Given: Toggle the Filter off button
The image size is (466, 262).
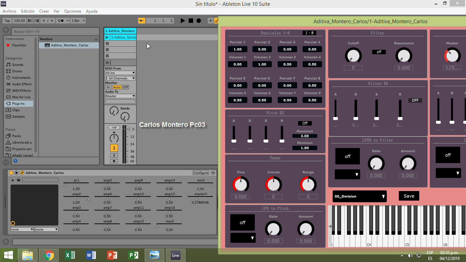Looking at the screenshot, I should (379, 52).
